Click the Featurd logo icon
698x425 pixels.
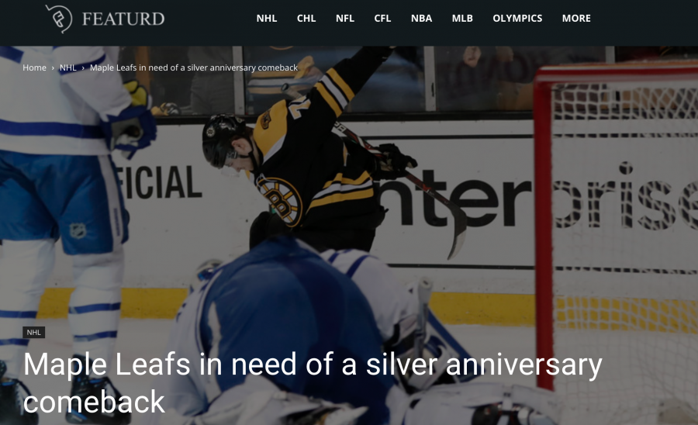click(x=59, y=19)
